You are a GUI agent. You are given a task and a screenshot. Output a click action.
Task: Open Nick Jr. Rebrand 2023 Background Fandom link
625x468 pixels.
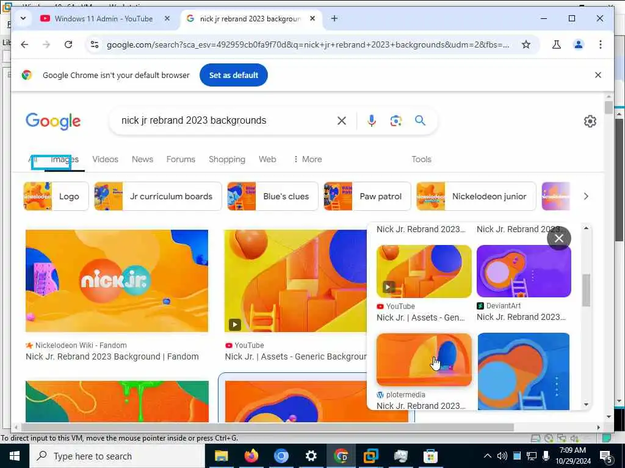(x=112, y=356)
